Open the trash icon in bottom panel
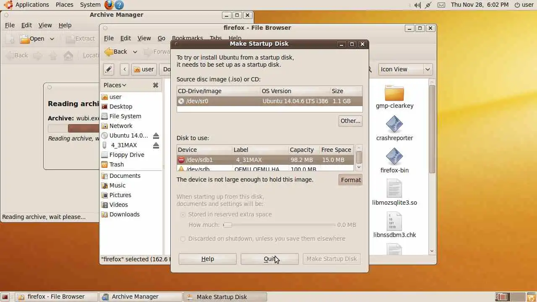Viewport: 537px width, 302px height. tap(531, 297)
